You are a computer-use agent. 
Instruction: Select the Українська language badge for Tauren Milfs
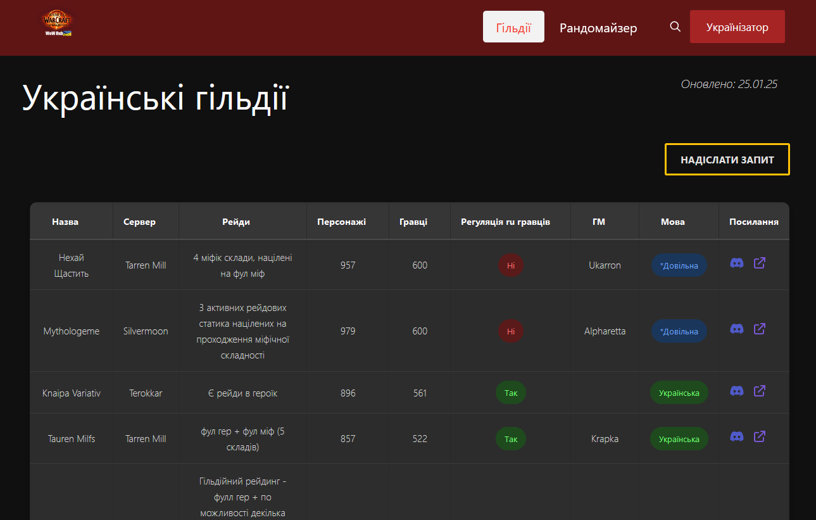(679, 438)
